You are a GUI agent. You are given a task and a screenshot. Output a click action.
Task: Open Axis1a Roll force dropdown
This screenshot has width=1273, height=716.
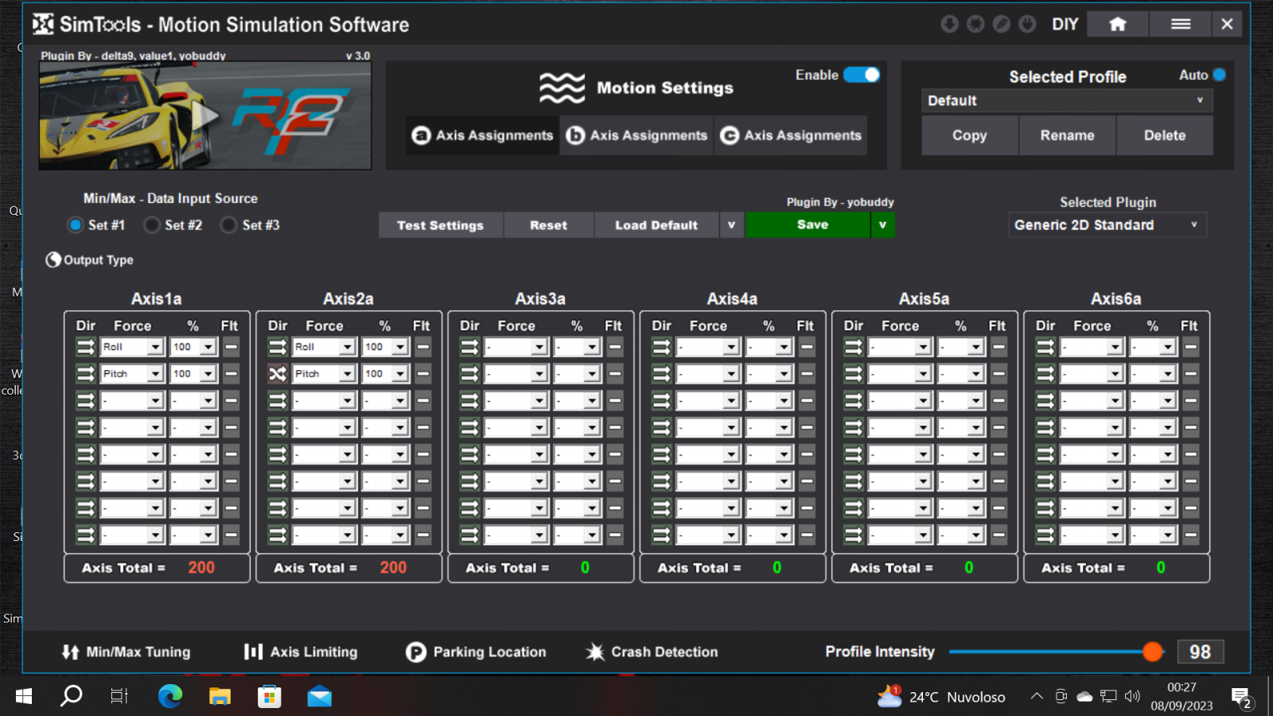[x=131, y=347]
